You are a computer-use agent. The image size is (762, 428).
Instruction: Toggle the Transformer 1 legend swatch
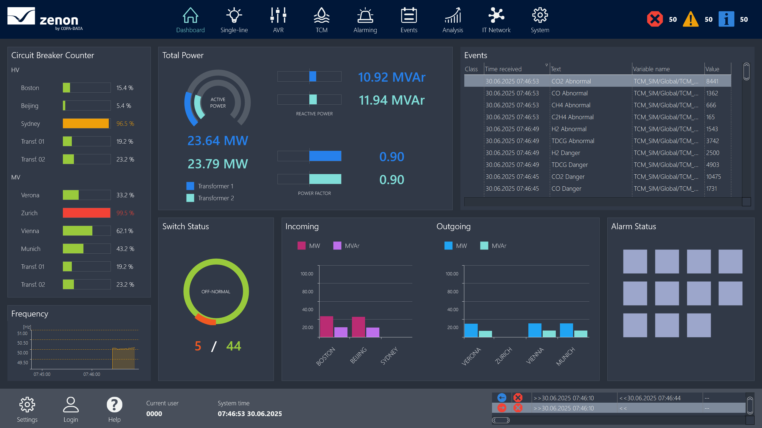click(191, 186)
